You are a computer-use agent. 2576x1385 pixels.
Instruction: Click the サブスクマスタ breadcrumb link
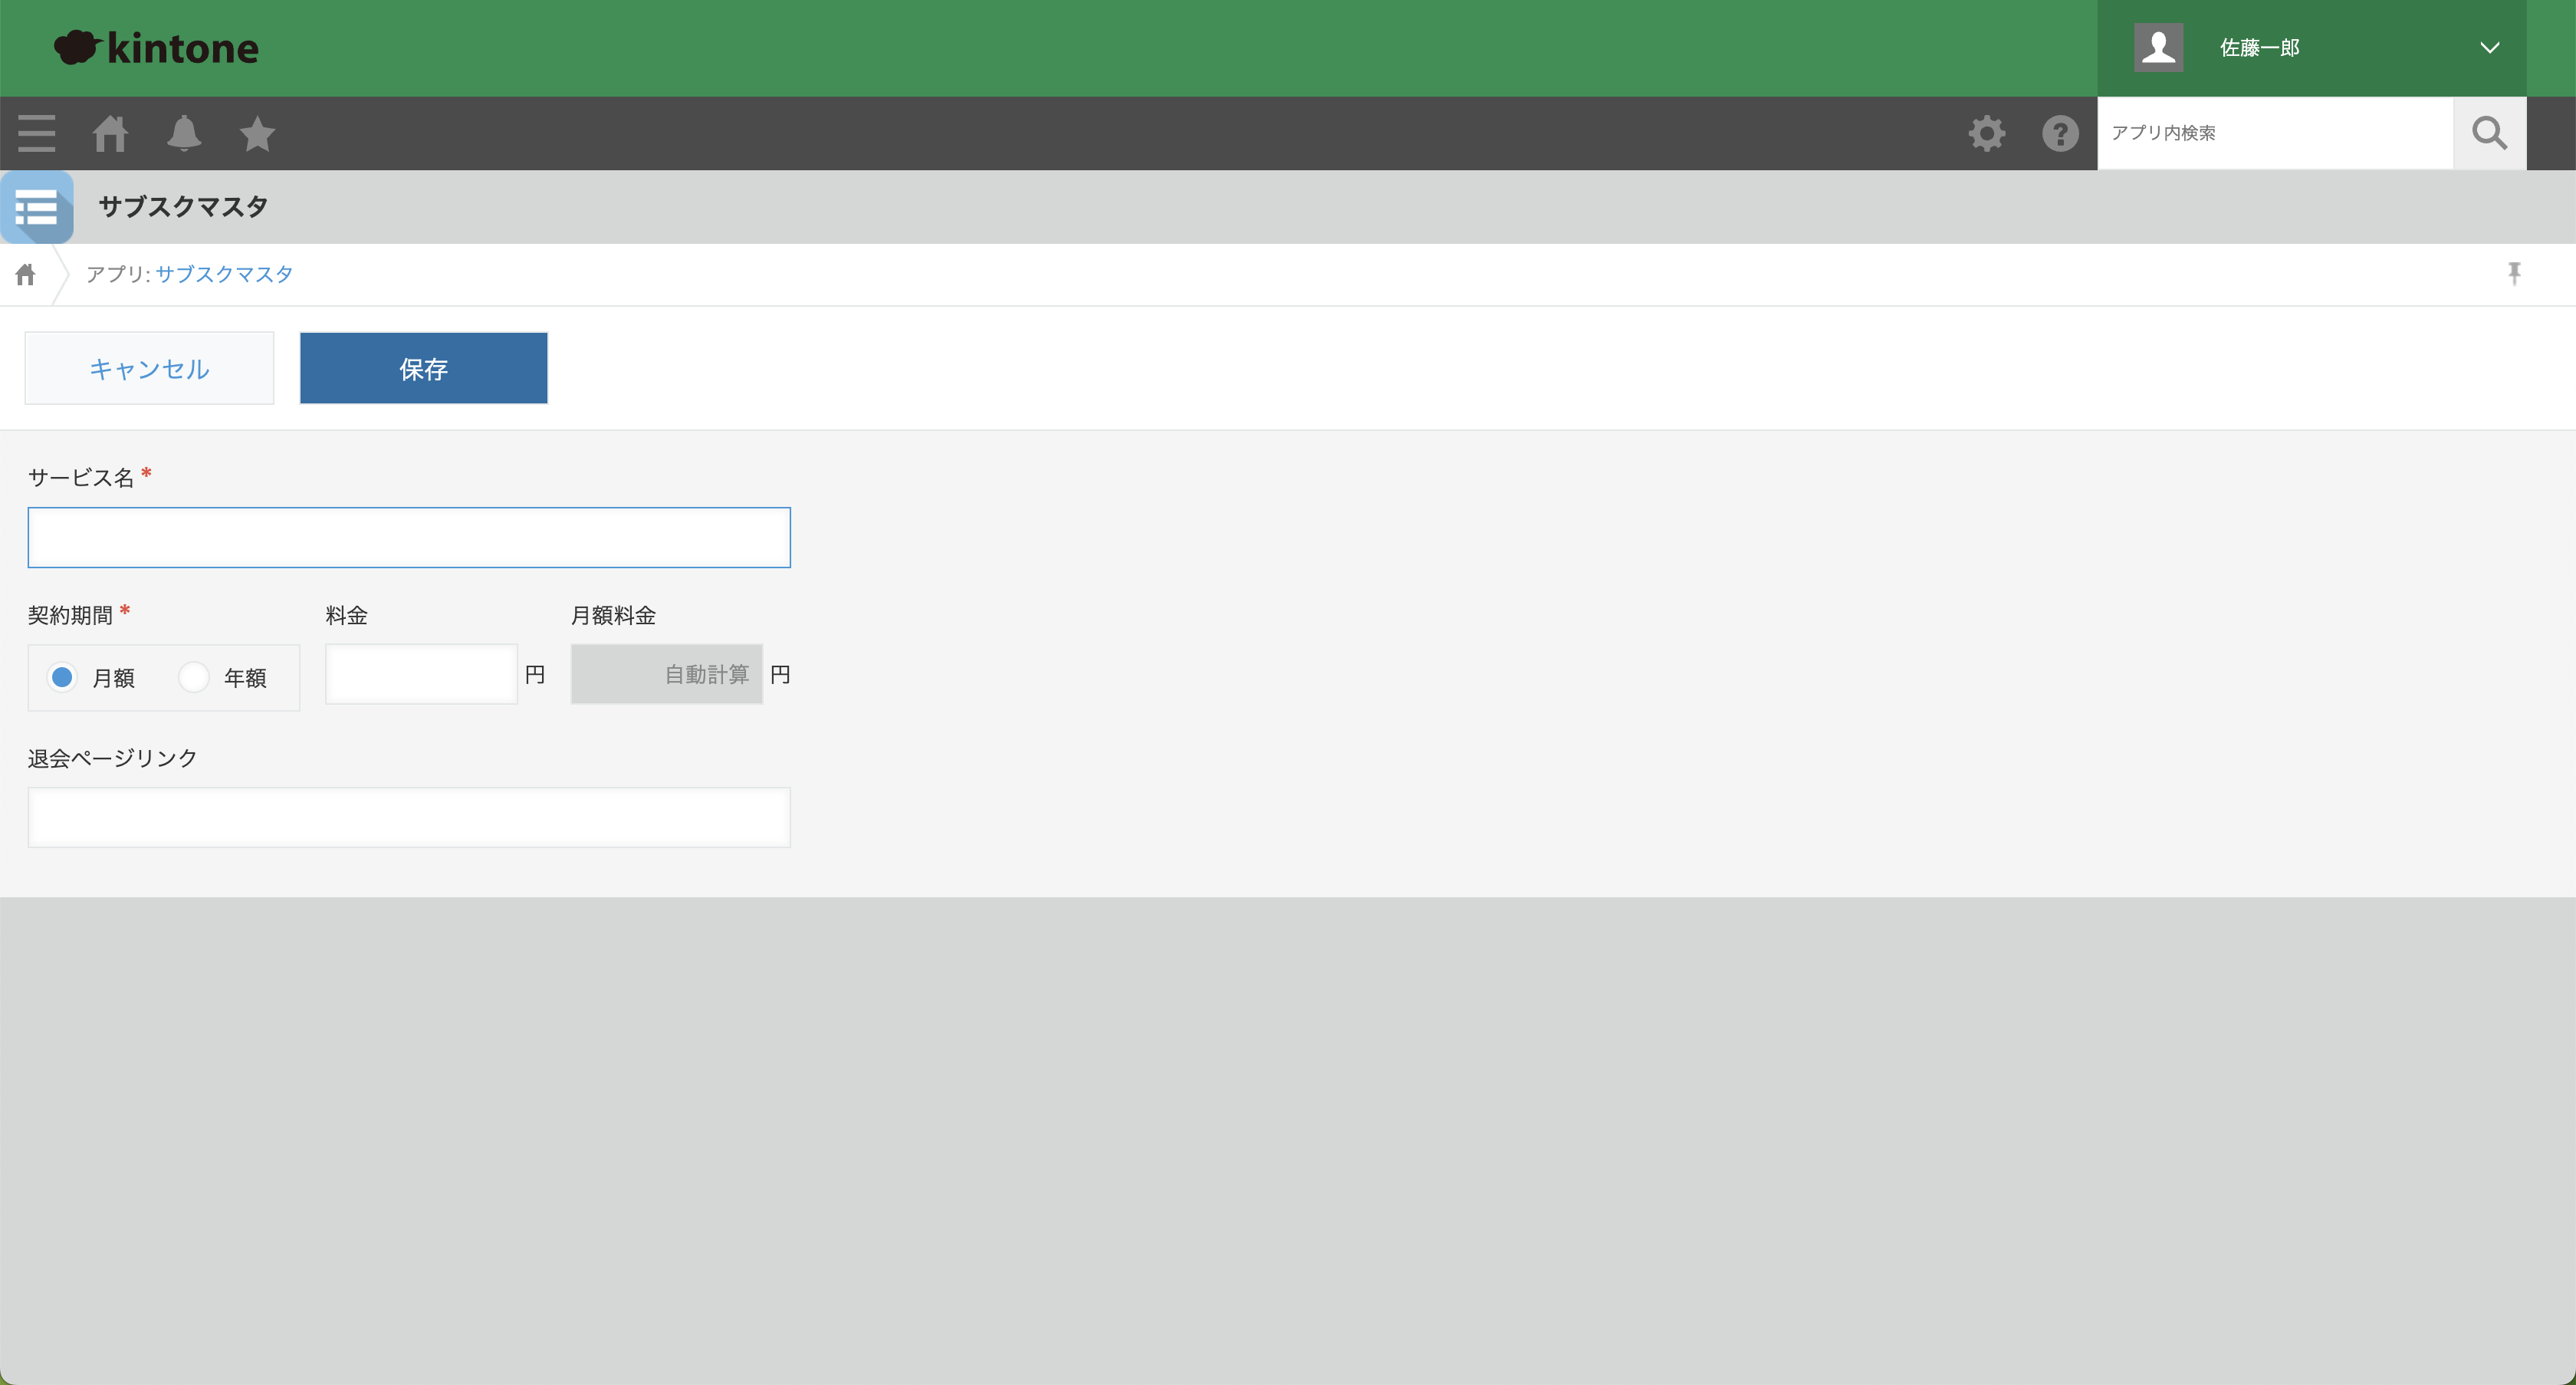pos(224,274)
